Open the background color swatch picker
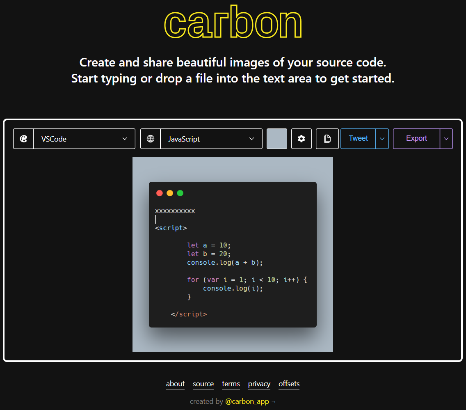This screenshot has width=466, height=410. tap(276, 139)
